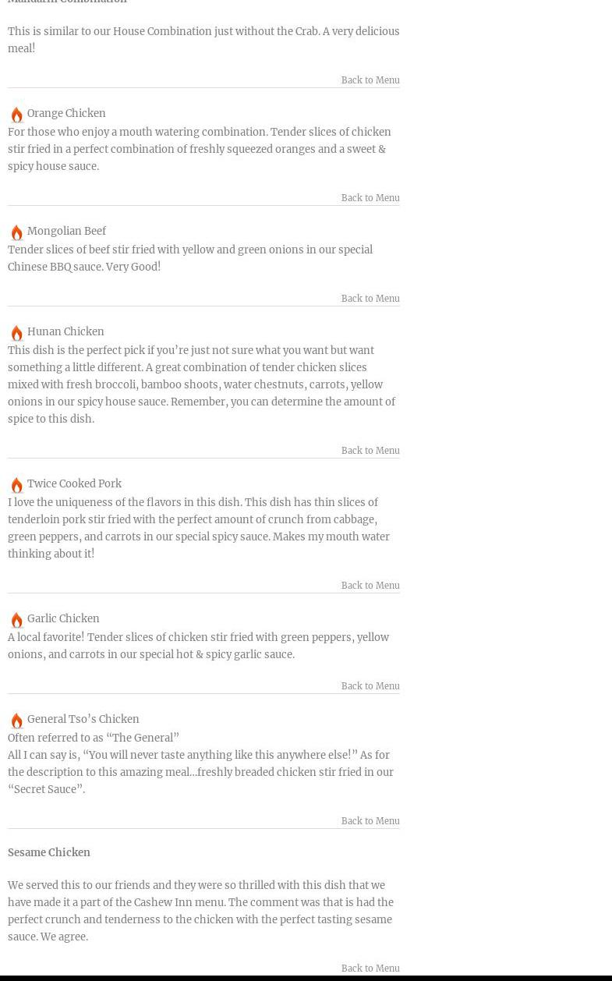Click Back to Menu below Sesame Chicken
The height and width of the screenshot is (981, 612).
click(x=370, y=969)
